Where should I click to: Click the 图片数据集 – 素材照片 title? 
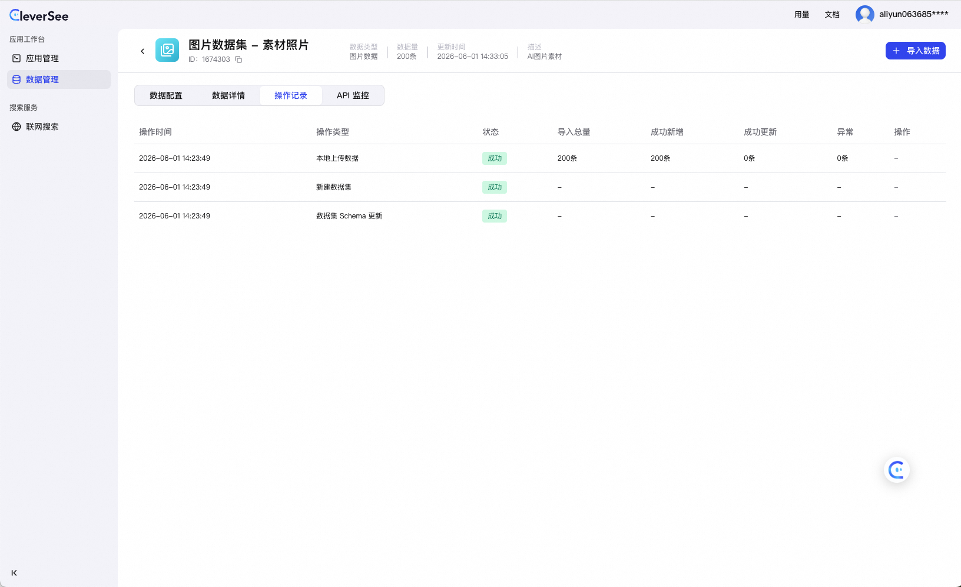(248, 45)
